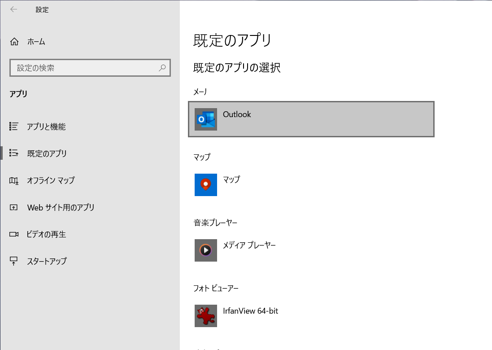The image size is (492, 350).
Task: Focus the 設定の検索 search box
Action: 85,68
